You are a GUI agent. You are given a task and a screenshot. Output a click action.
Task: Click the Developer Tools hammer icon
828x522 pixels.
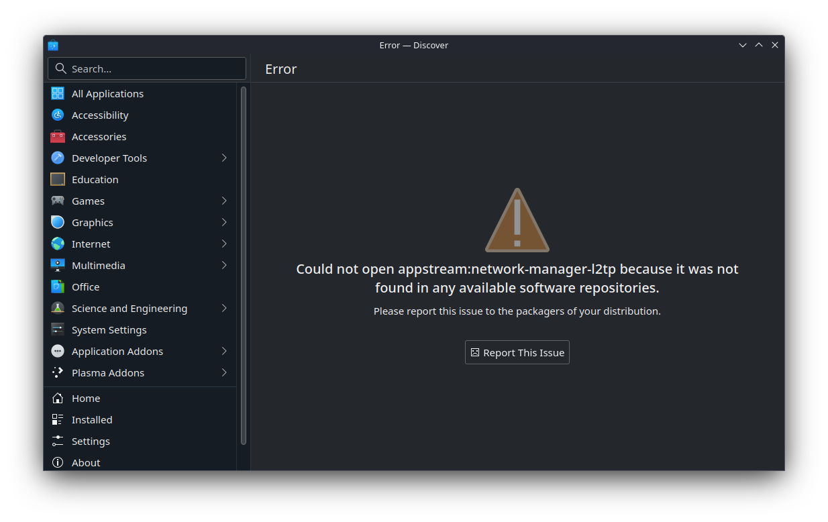tap(58, 158)
